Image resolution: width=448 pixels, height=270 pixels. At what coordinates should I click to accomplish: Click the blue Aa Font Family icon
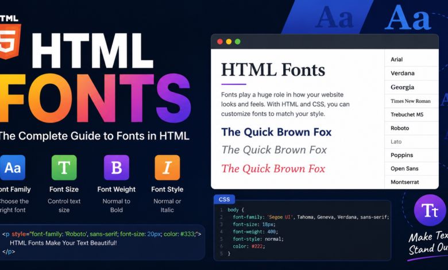click(12, 168)
